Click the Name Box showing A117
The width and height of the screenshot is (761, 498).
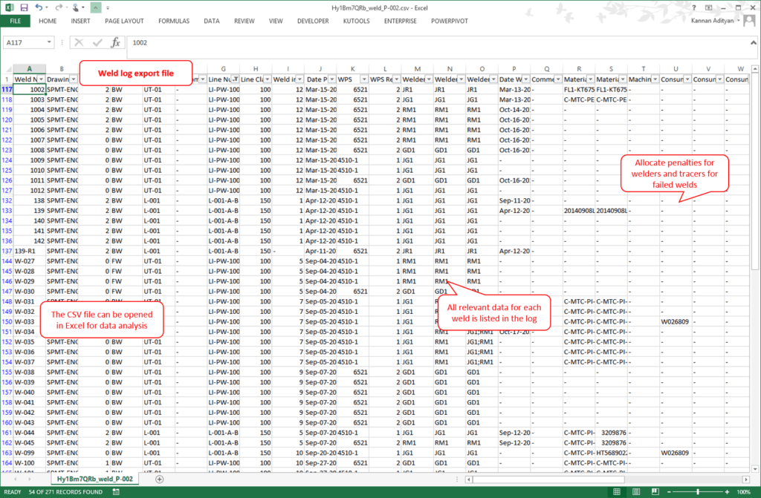tap(25, 42)
